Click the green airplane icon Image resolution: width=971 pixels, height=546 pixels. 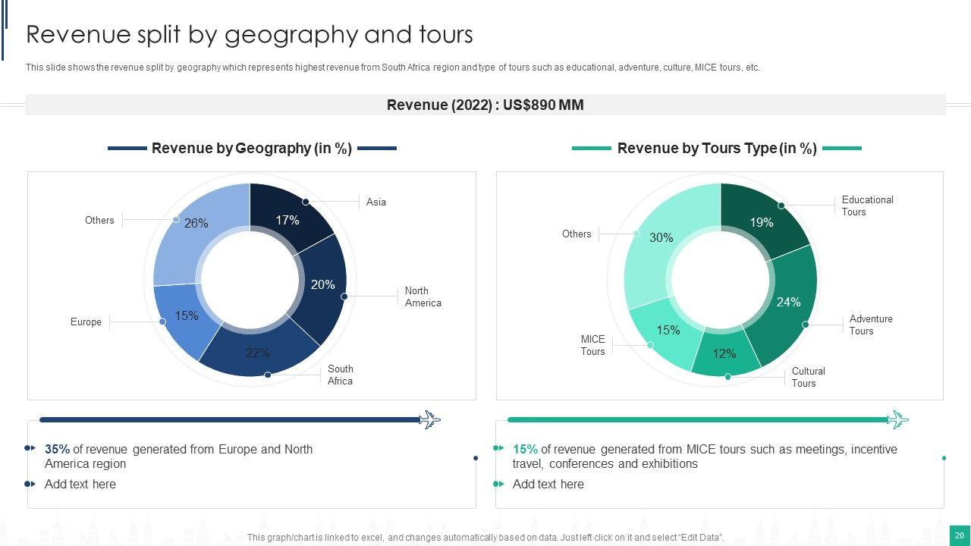(898, 419)
